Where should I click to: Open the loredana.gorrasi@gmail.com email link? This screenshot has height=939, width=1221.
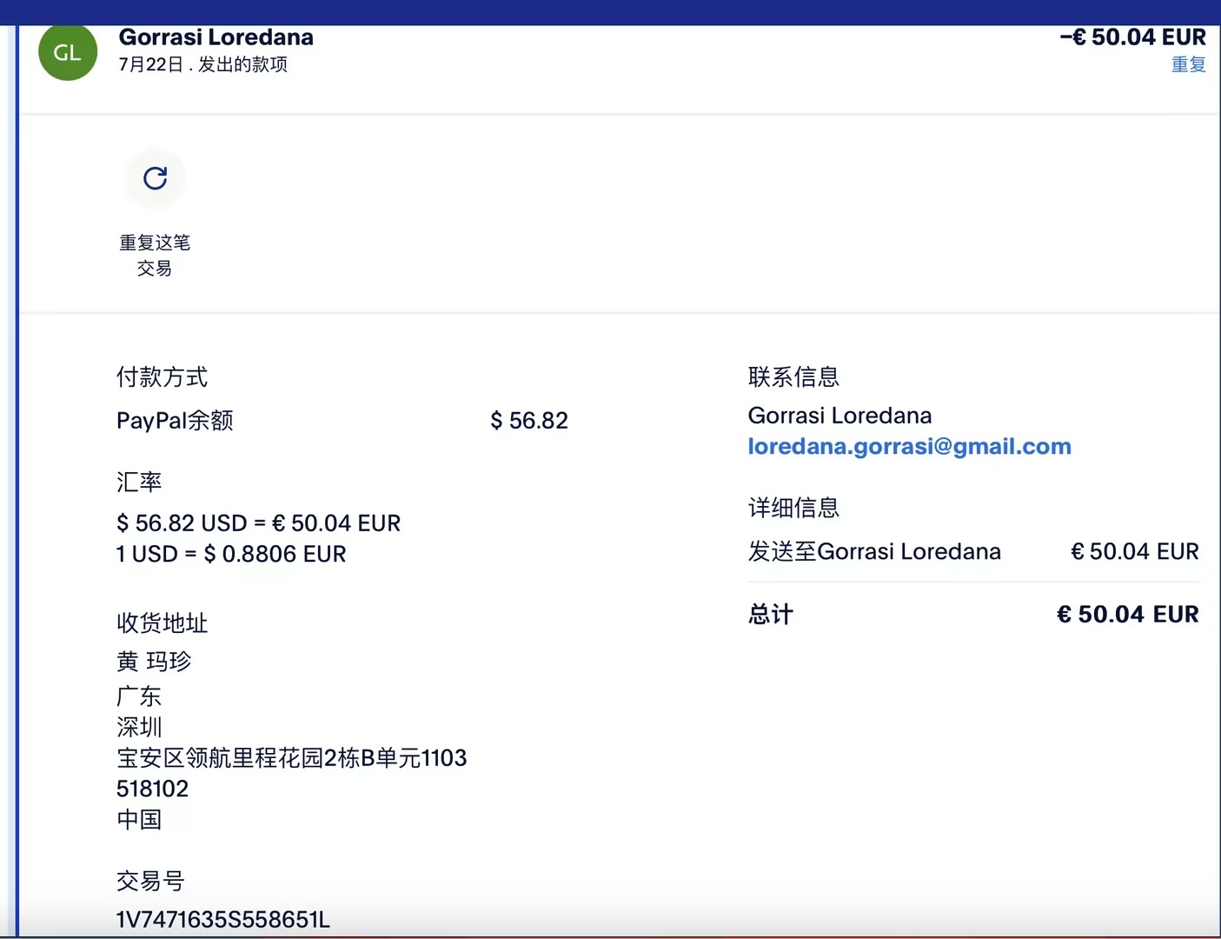click(x=909, y=446)
